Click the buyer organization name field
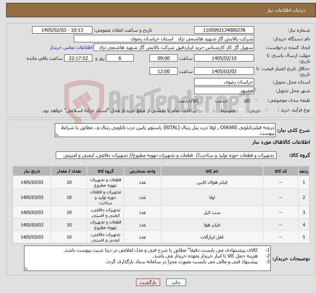Viewport: 316px width, 293px height. point(164,39)
